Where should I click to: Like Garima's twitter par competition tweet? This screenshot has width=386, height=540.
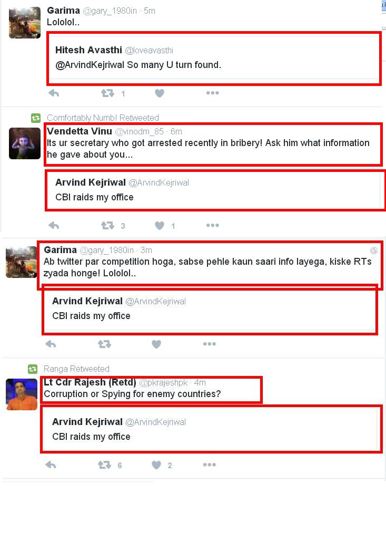tap(156, 344)
